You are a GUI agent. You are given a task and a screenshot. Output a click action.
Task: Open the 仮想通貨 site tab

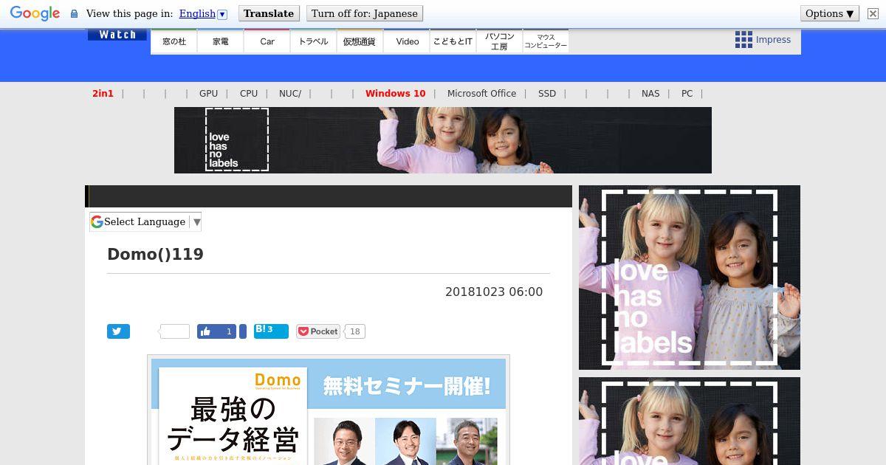click(x=360, y=41)
